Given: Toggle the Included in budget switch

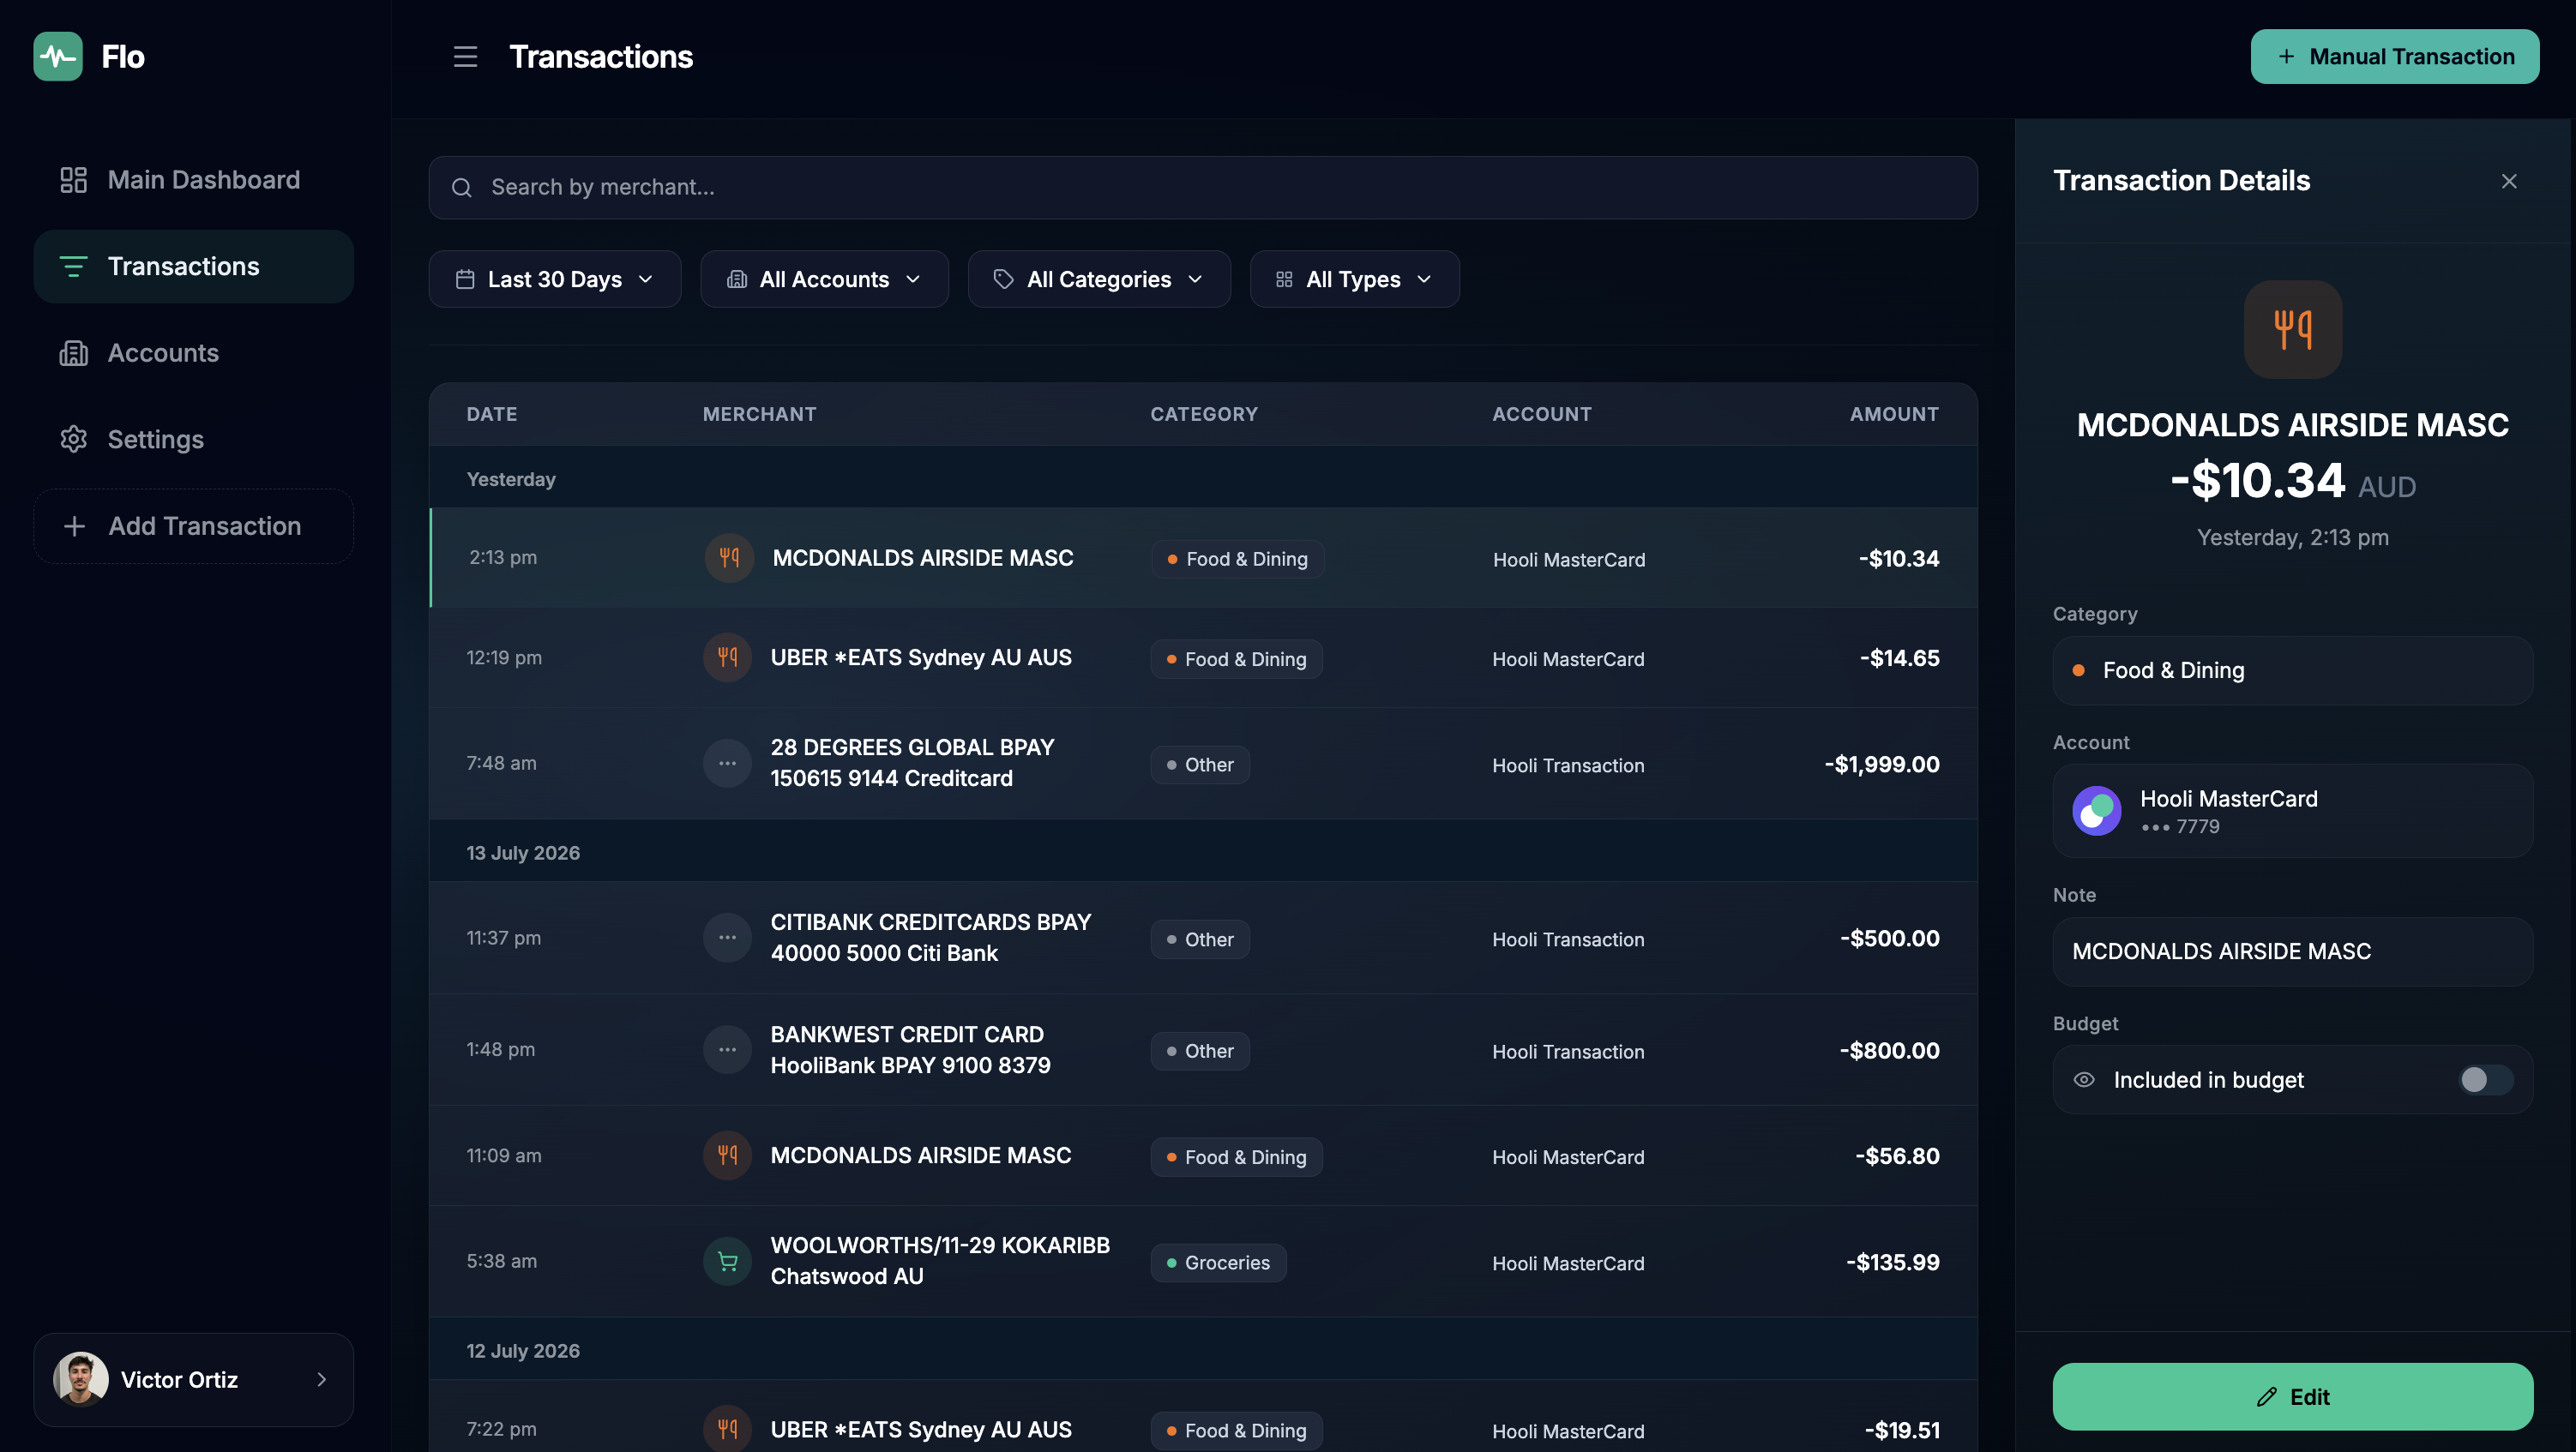Looking at the screenshot, I should (x=2485, y=1079).
